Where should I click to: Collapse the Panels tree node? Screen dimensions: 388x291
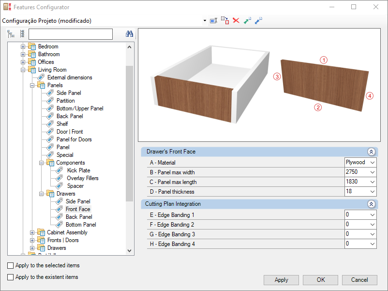[32, 85]
